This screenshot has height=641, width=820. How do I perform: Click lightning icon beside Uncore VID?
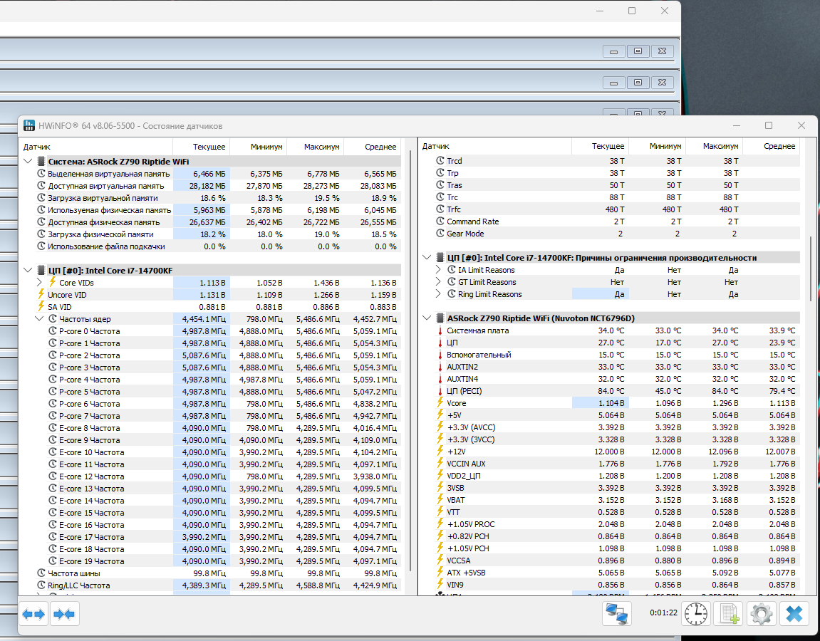pos(41,294)
